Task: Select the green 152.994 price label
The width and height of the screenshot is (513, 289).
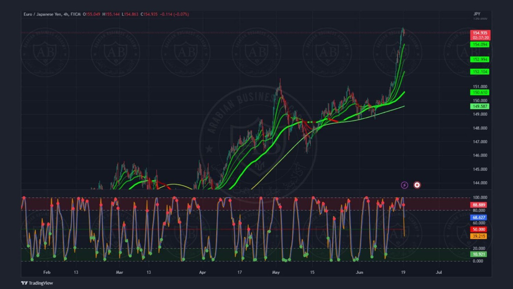Action: click(x=480, y=60)
